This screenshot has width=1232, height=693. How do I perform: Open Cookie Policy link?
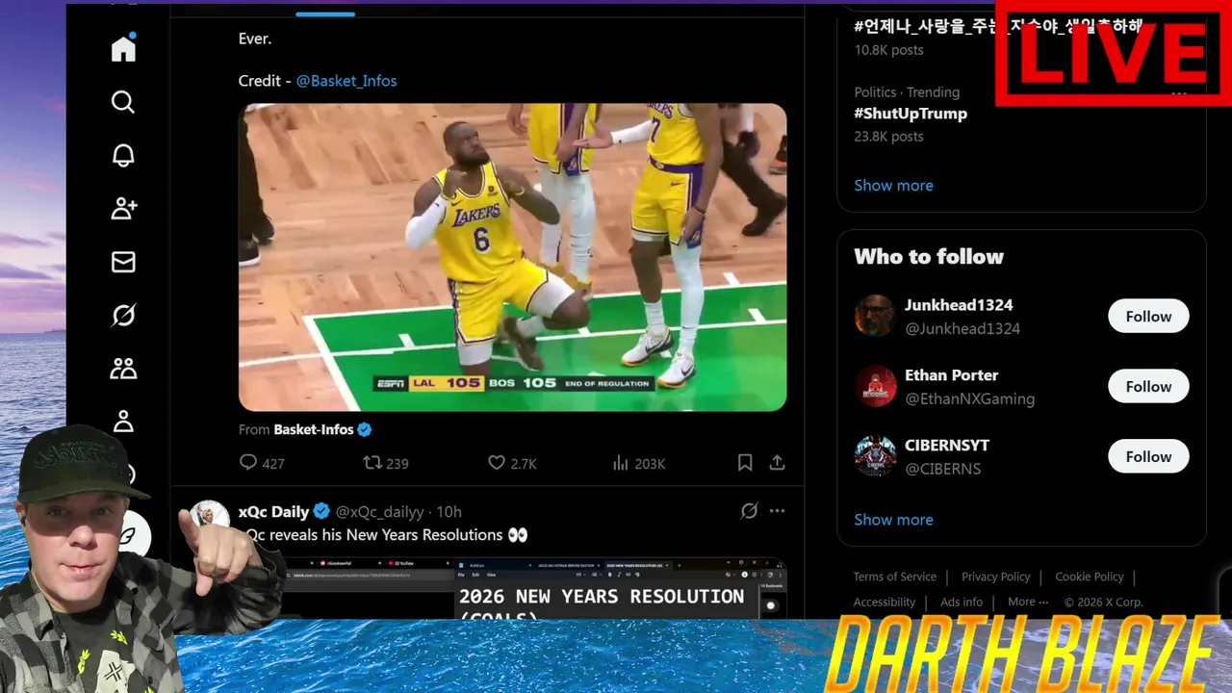[x=1090, y=577]
